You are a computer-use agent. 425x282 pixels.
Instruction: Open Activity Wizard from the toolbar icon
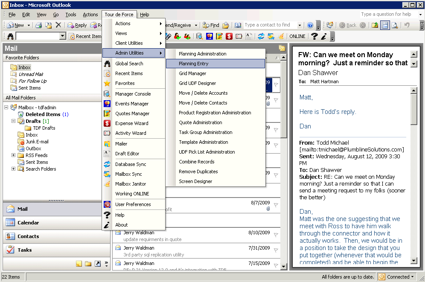239,36
